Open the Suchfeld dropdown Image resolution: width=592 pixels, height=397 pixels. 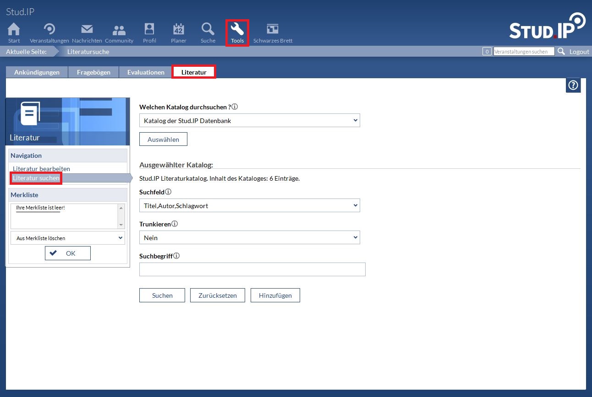click(249, 206)
